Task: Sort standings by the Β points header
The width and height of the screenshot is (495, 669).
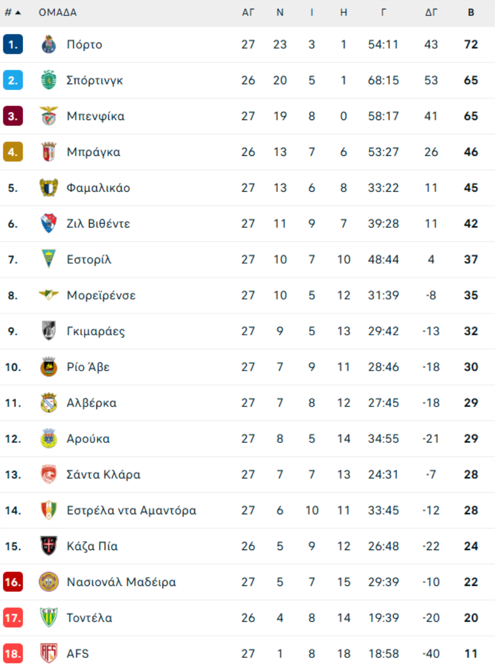Action: [x=471, y=13]
